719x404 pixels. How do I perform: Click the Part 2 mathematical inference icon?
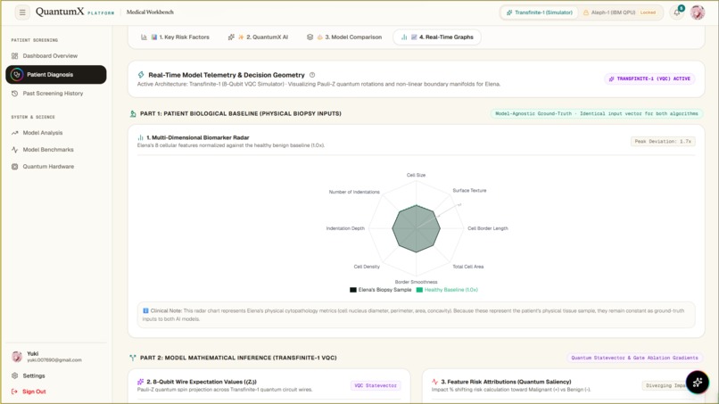coord(133,358)
